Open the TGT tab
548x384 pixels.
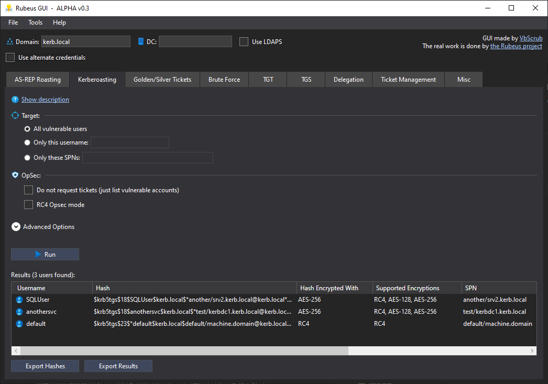pyautogui.click(x=268, y=80)
